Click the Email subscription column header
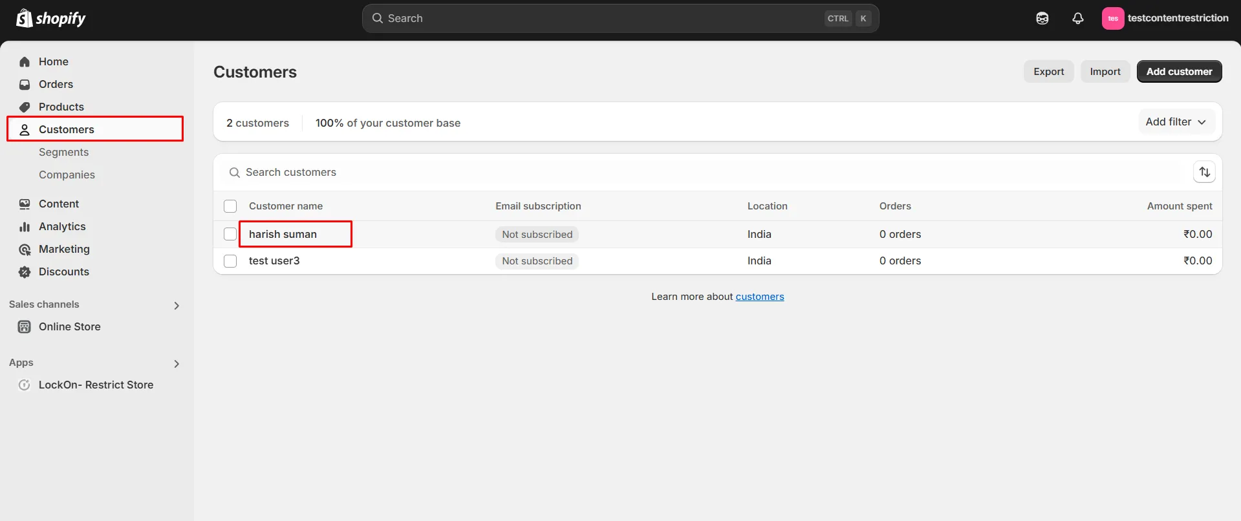Image resolution: width=1241 pixels, height=521 pixels. (x=538, y=206)
